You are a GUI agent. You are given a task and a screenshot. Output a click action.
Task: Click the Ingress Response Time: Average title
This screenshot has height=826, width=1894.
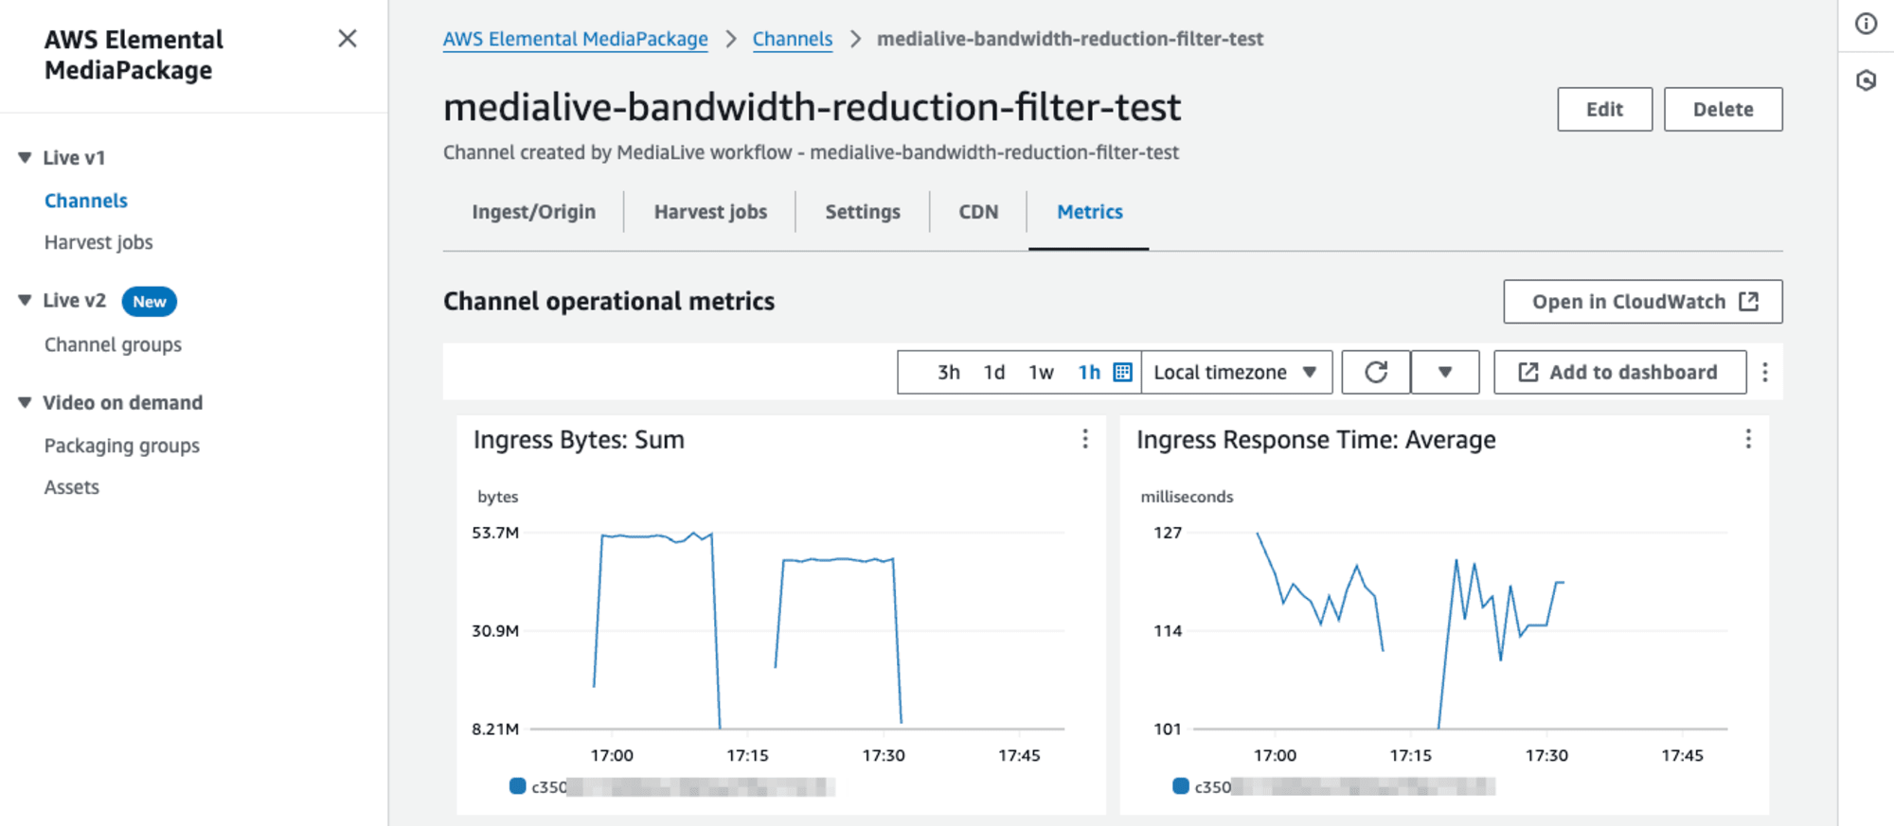coord(1316,440)
